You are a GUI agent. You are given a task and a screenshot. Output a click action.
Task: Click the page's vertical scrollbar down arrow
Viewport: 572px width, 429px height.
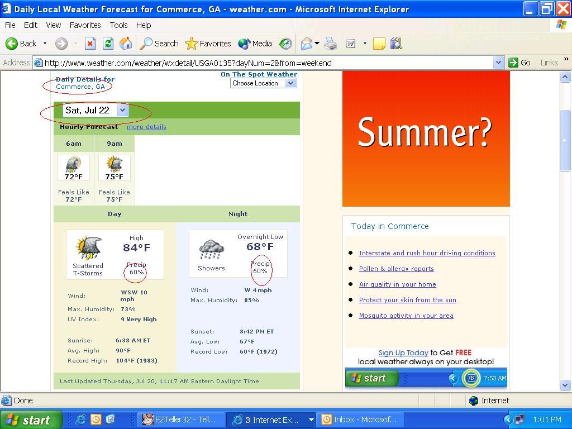tap(564, 385)
